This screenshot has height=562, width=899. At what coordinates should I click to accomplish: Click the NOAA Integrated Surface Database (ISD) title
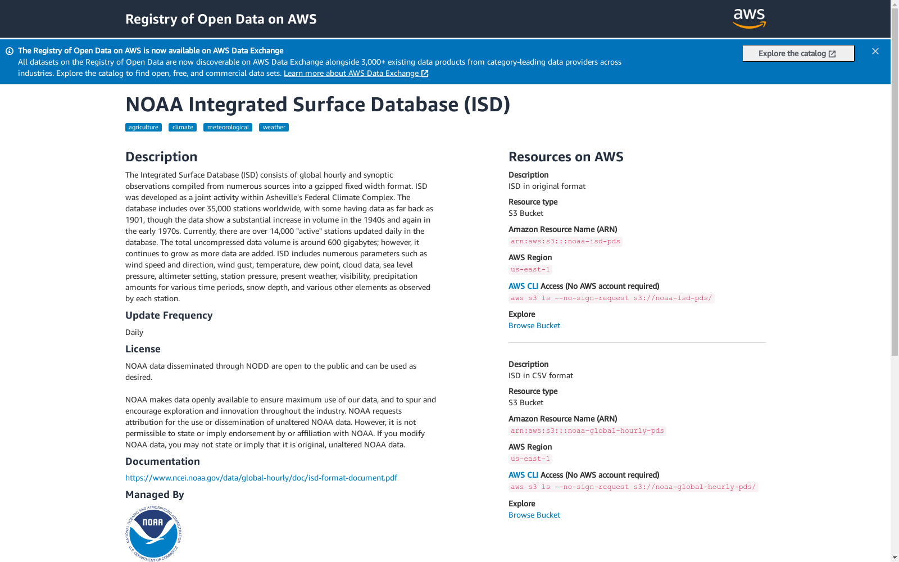(x=317, y=105)
